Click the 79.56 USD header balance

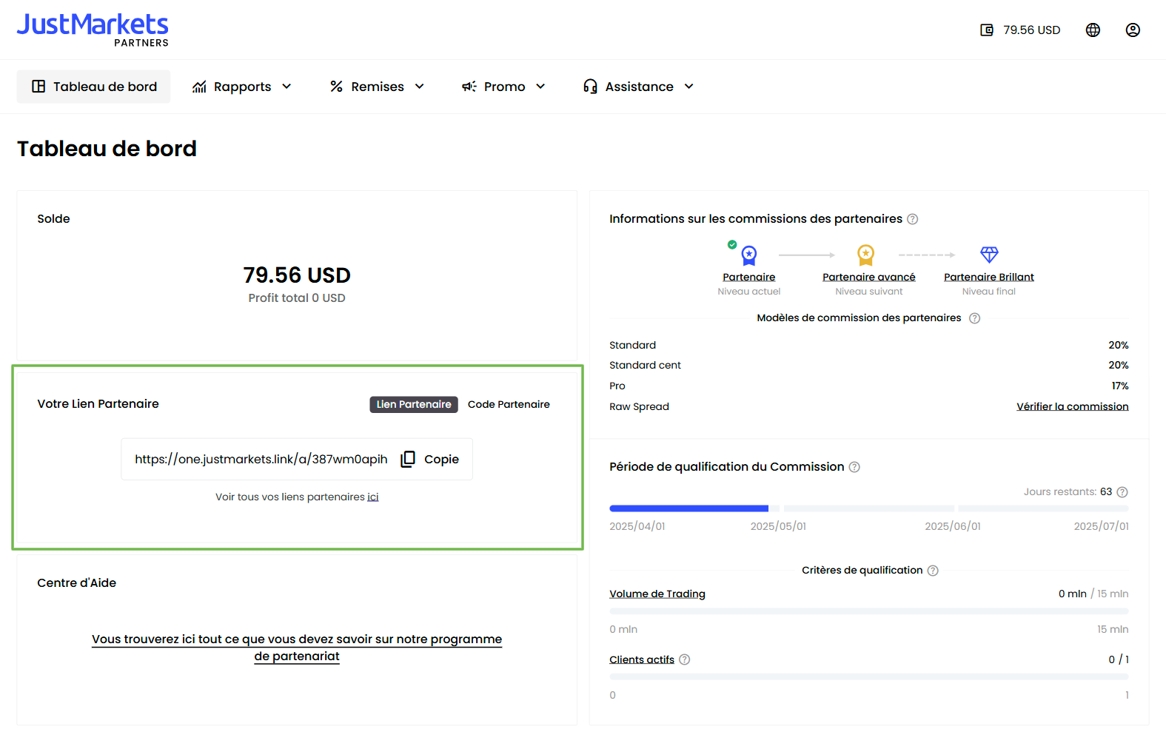1032,30
